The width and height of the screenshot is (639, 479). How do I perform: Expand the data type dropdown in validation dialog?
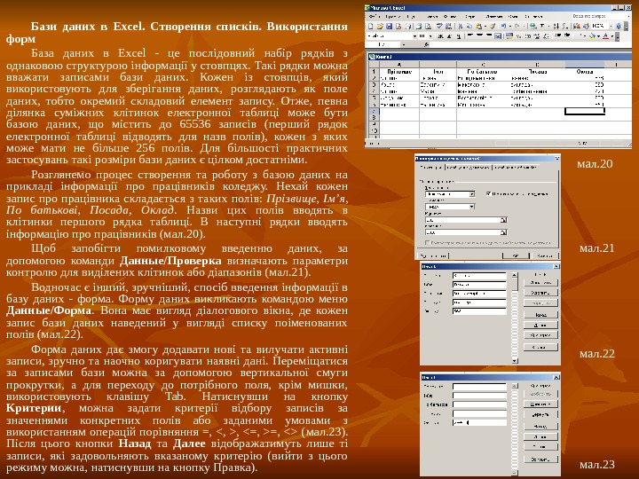472,194
